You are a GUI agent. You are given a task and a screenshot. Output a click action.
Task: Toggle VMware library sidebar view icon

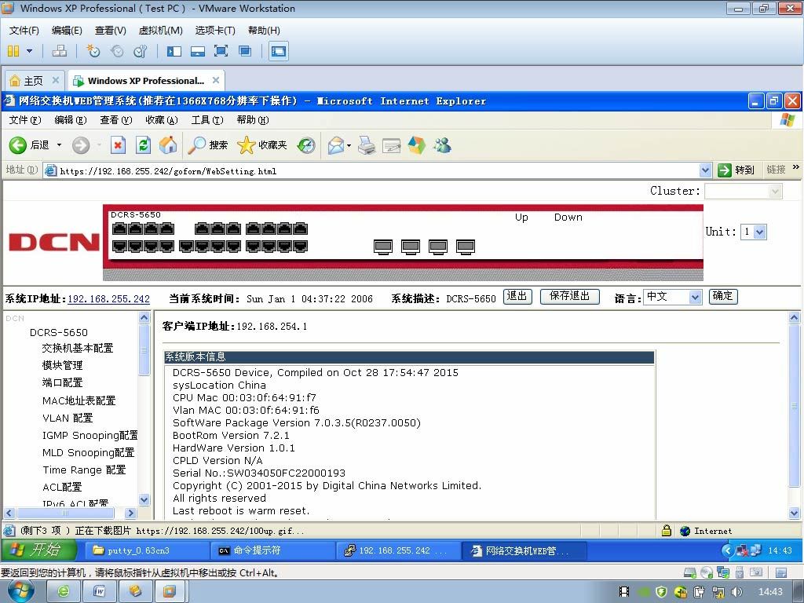tap(174, 51)
